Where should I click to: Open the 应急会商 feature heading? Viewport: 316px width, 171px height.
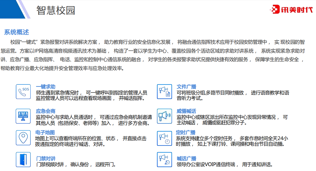(45, 111)
